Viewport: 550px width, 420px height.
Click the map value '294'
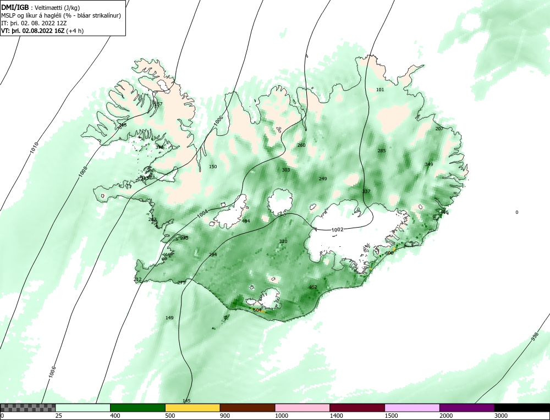pos(213,255)
